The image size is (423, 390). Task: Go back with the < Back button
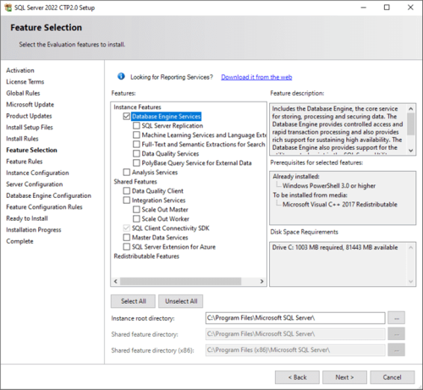(x=297, y=377)
